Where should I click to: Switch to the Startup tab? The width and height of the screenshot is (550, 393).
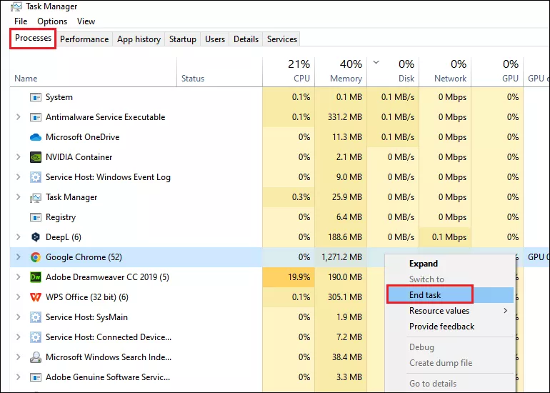click(183, 39)
